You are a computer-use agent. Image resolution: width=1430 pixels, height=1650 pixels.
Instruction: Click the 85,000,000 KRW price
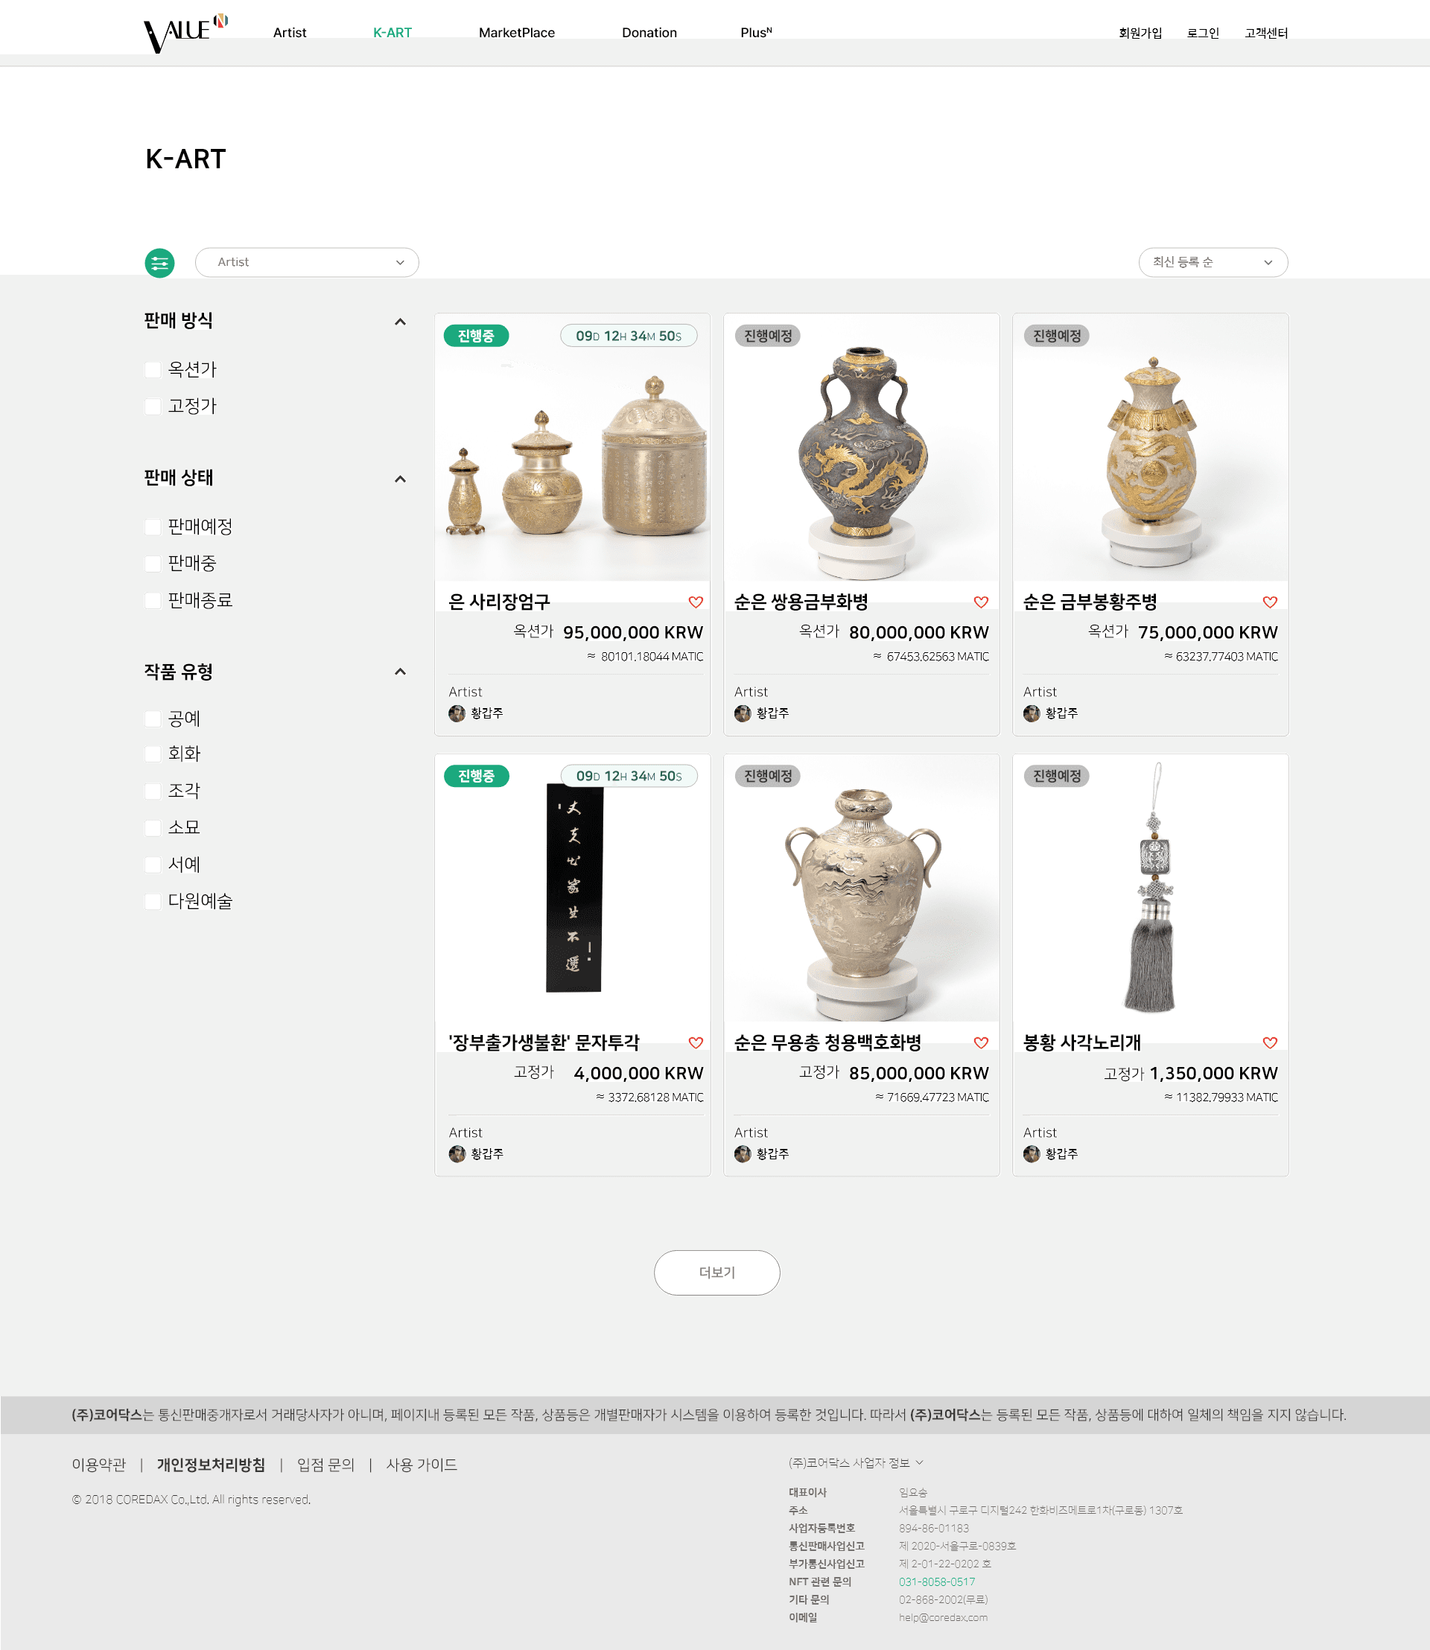(918, 1073)
